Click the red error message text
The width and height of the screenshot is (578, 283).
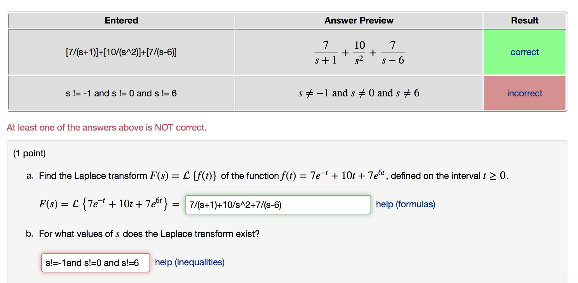tap(107, 127)
